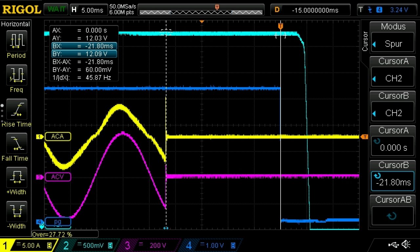Screen dimensions: 420x252
Task: Click the trigger channel 4 source indicator
Action: point(379,10)
